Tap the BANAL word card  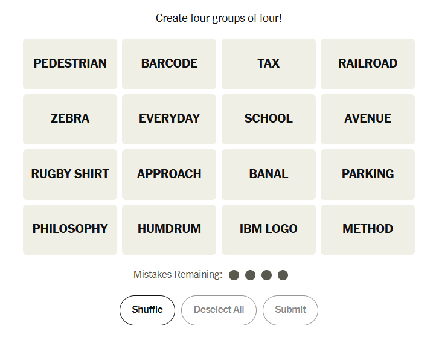268,174
